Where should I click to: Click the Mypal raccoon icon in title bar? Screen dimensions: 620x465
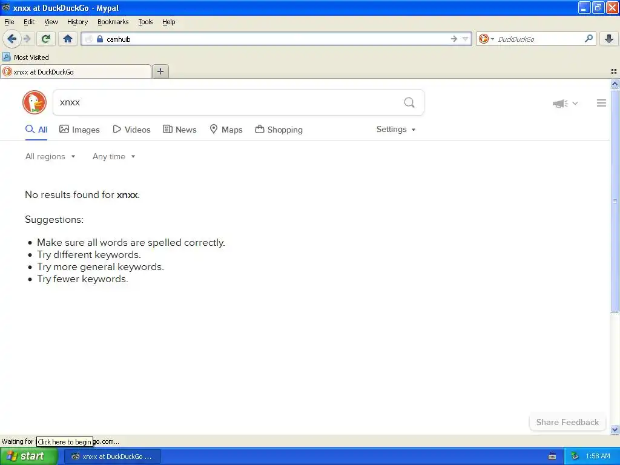(x=6, y=7)
